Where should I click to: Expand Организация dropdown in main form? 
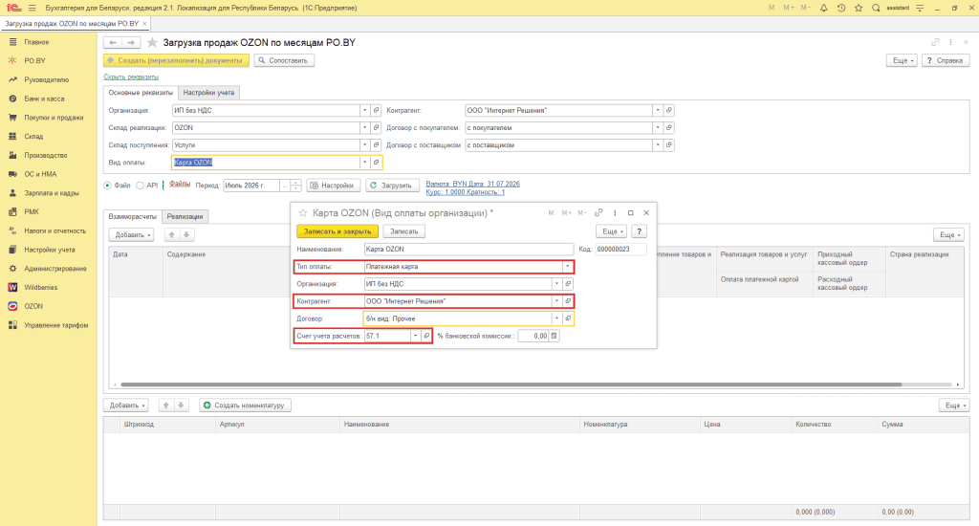point(364,111)
